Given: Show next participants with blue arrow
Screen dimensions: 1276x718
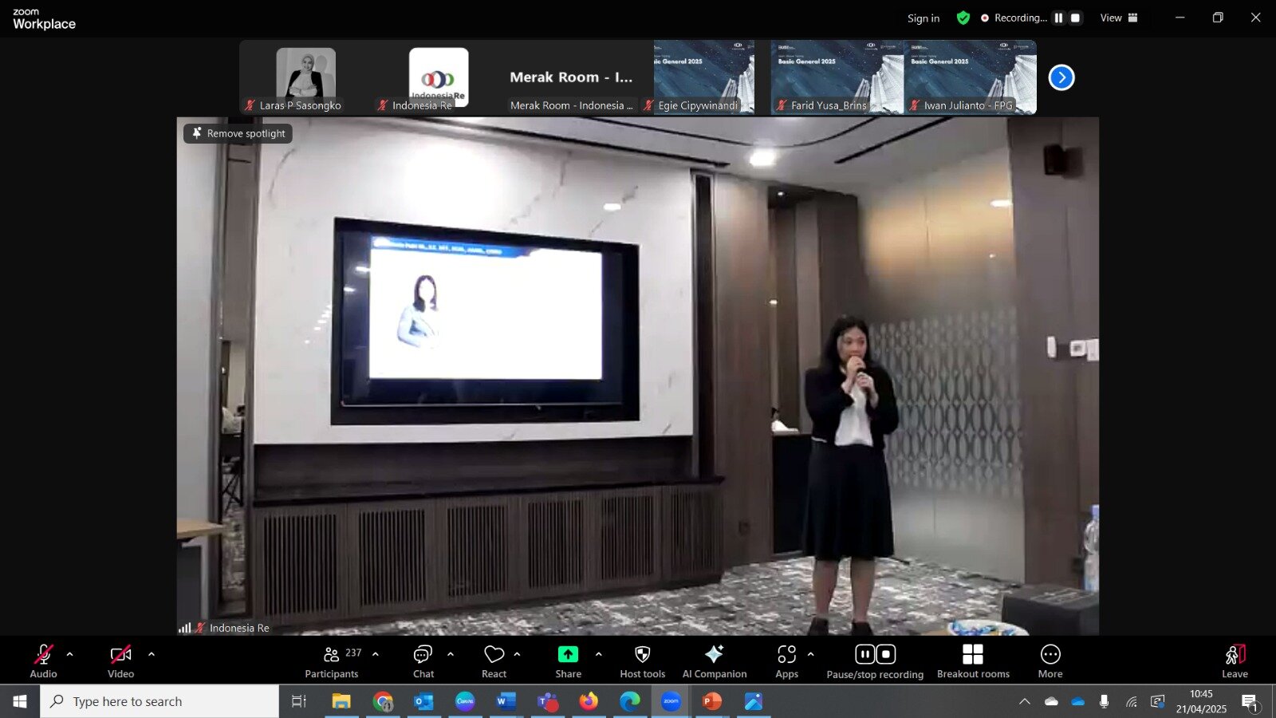Looking at the screenshot, I should point(1061,77).
